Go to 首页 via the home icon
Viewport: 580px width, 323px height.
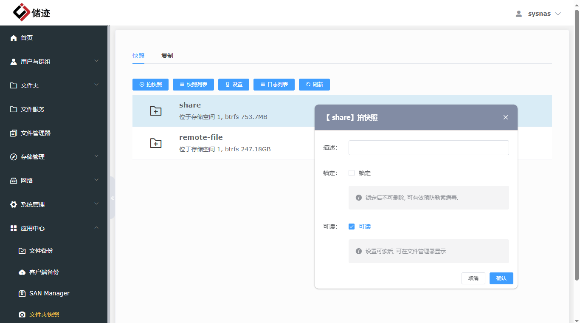[27, 38]
